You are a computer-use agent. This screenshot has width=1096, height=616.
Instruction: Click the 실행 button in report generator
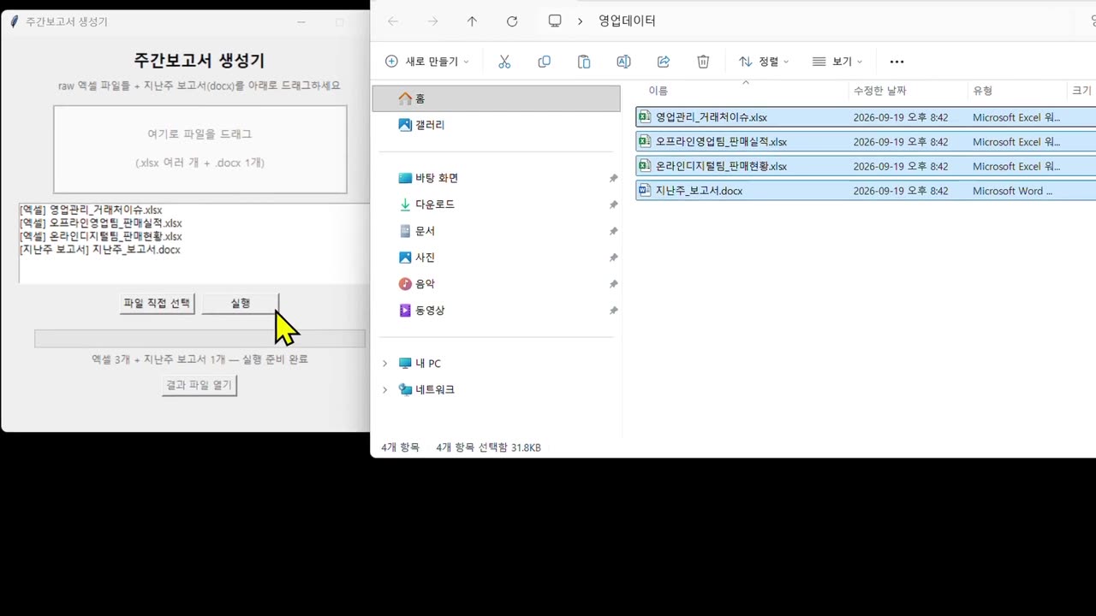click(240, 303)
